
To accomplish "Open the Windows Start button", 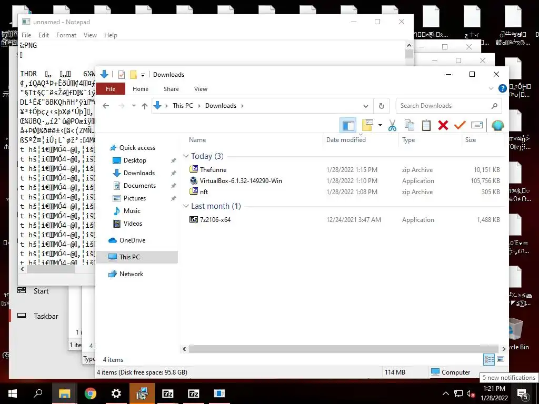I will [x=13, y=393].
